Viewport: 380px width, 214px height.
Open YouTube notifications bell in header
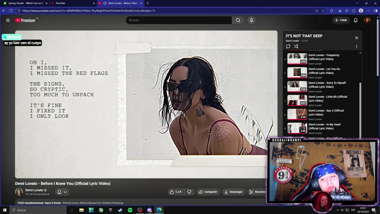pyautogui.click(x=356, y=20)
